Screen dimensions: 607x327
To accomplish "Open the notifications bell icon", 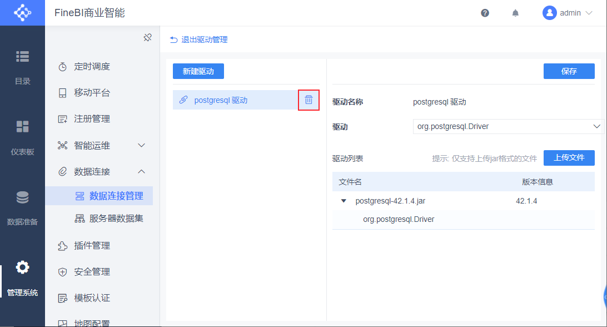I will click(x=515, y=13).
